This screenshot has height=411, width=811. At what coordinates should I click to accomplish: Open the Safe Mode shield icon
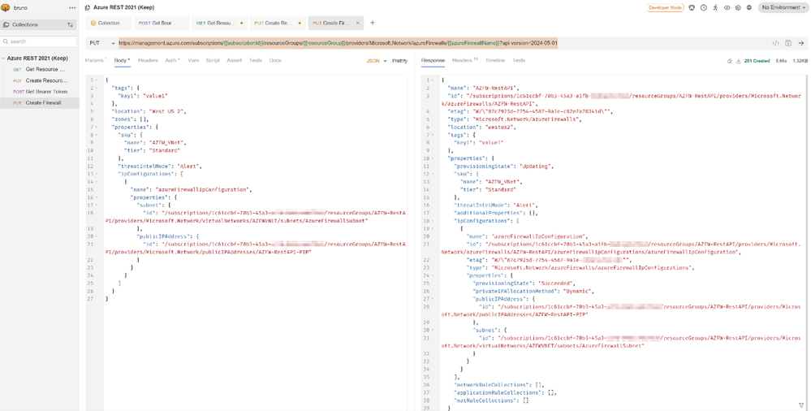pyautogui.click(x=692, y=8)
